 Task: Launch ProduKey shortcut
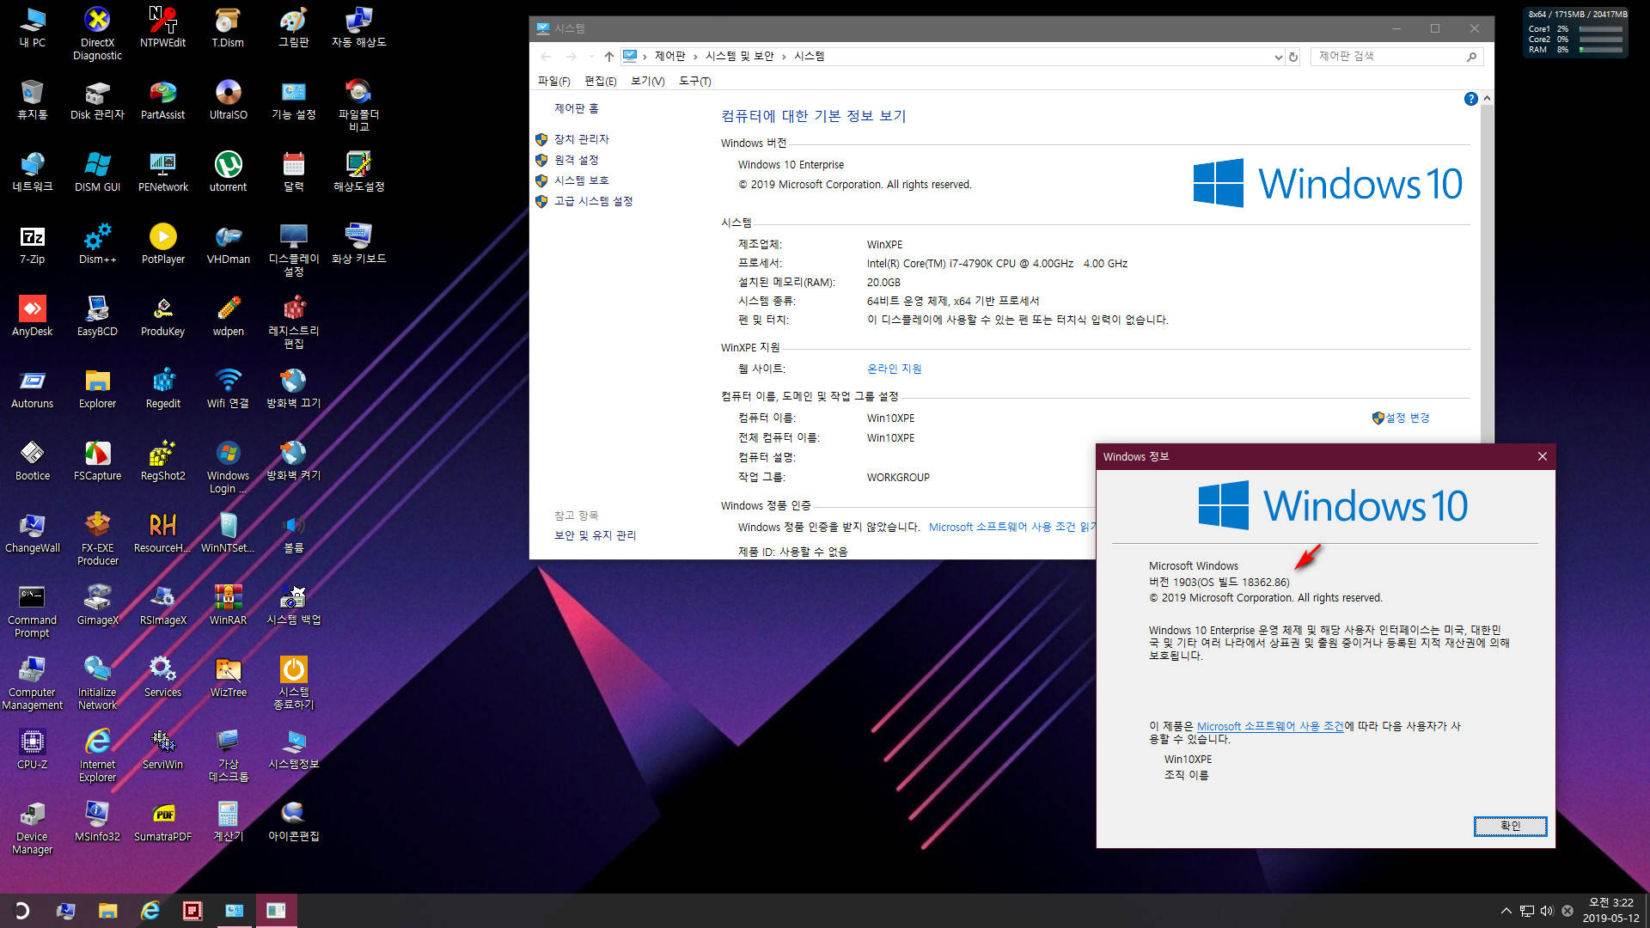pyautogui.click(x=162, y=316)
